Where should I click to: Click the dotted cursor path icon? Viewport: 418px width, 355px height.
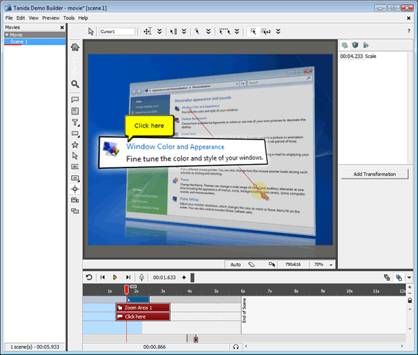(x=225, y=31)
